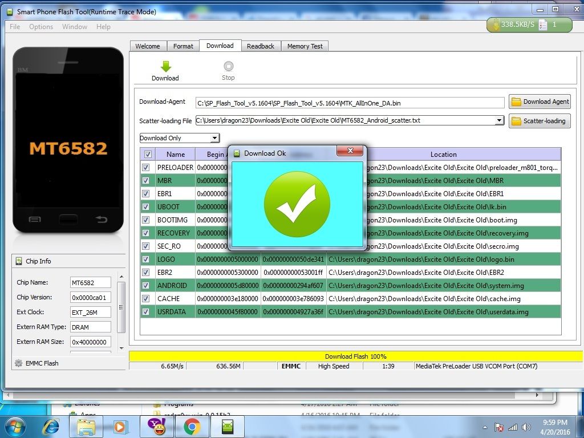Close the Download Ok dialog
This screenshot has height=438, width=584.
point(350,151)
